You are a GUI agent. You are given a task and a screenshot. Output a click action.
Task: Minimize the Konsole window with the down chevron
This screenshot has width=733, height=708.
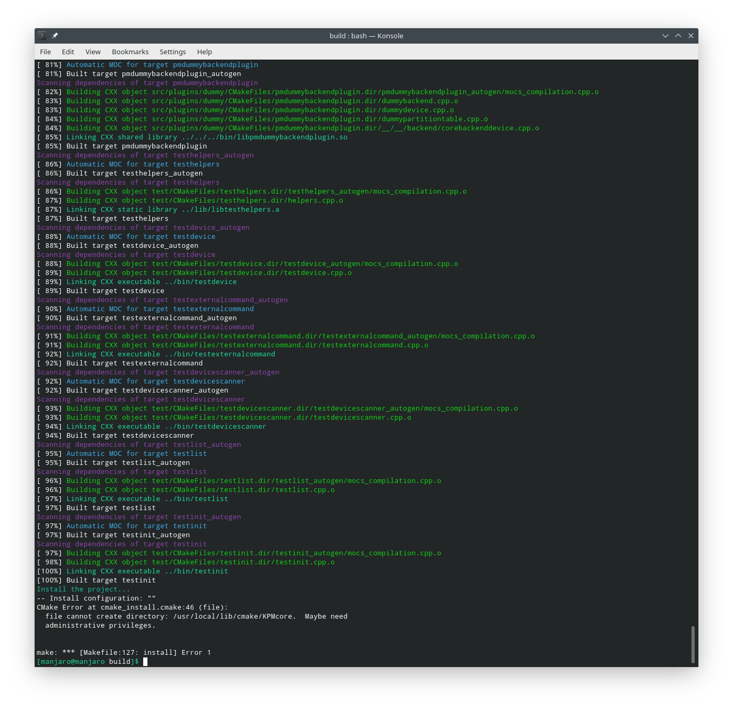coord(665,36)
